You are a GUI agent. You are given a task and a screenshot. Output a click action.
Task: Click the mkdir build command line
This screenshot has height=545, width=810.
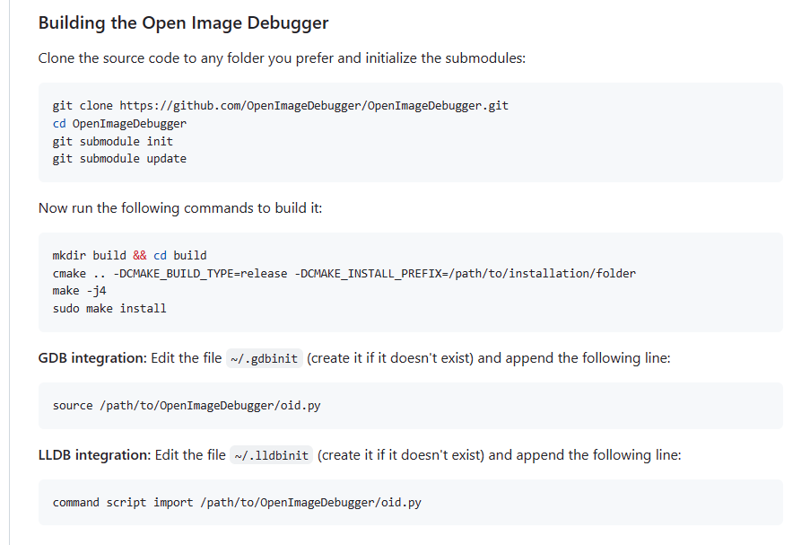click(x=130, y=255)
